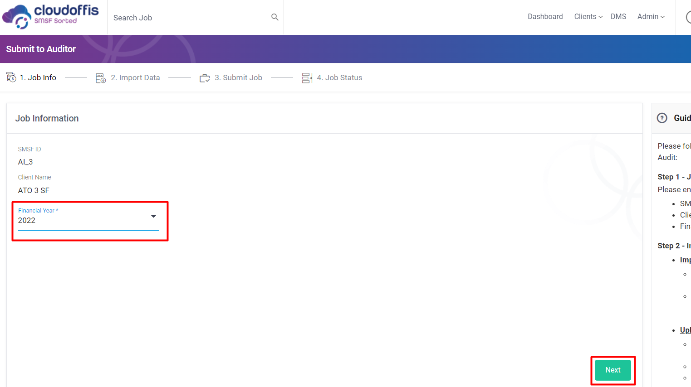Click the Submit Job briefcase icon

coord(205,78)
